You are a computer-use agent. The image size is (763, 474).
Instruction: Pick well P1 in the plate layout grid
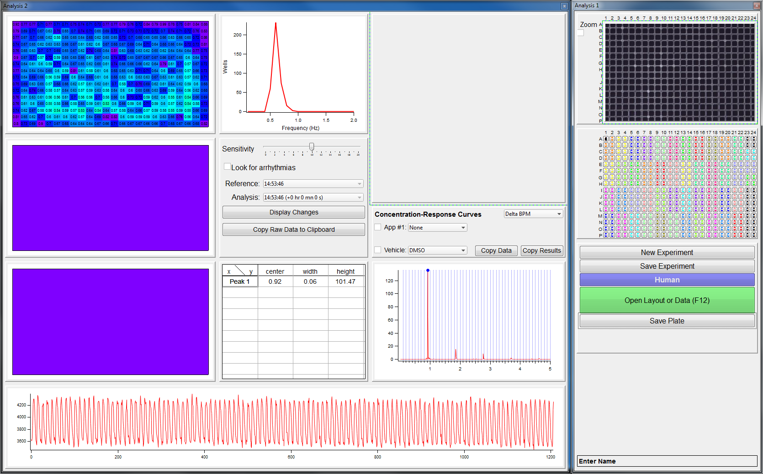[x=606, y=235]
